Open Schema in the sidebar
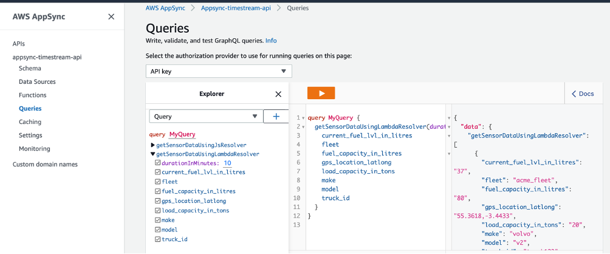 point(30,69)
